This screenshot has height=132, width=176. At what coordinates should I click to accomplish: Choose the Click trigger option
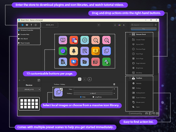click(x=83, y=97)
